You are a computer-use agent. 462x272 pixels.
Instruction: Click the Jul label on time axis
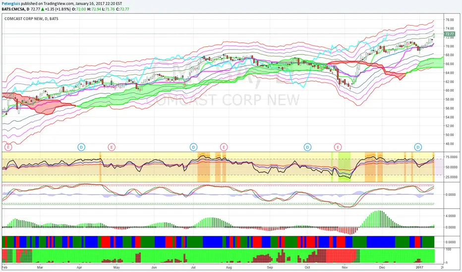tap(193, 268)
